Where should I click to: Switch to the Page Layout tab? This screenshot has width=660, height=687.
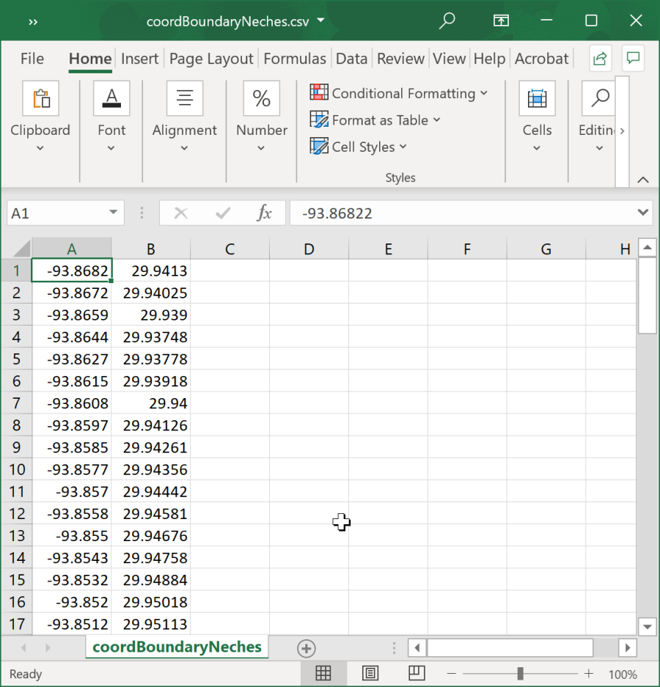point(211,59)
